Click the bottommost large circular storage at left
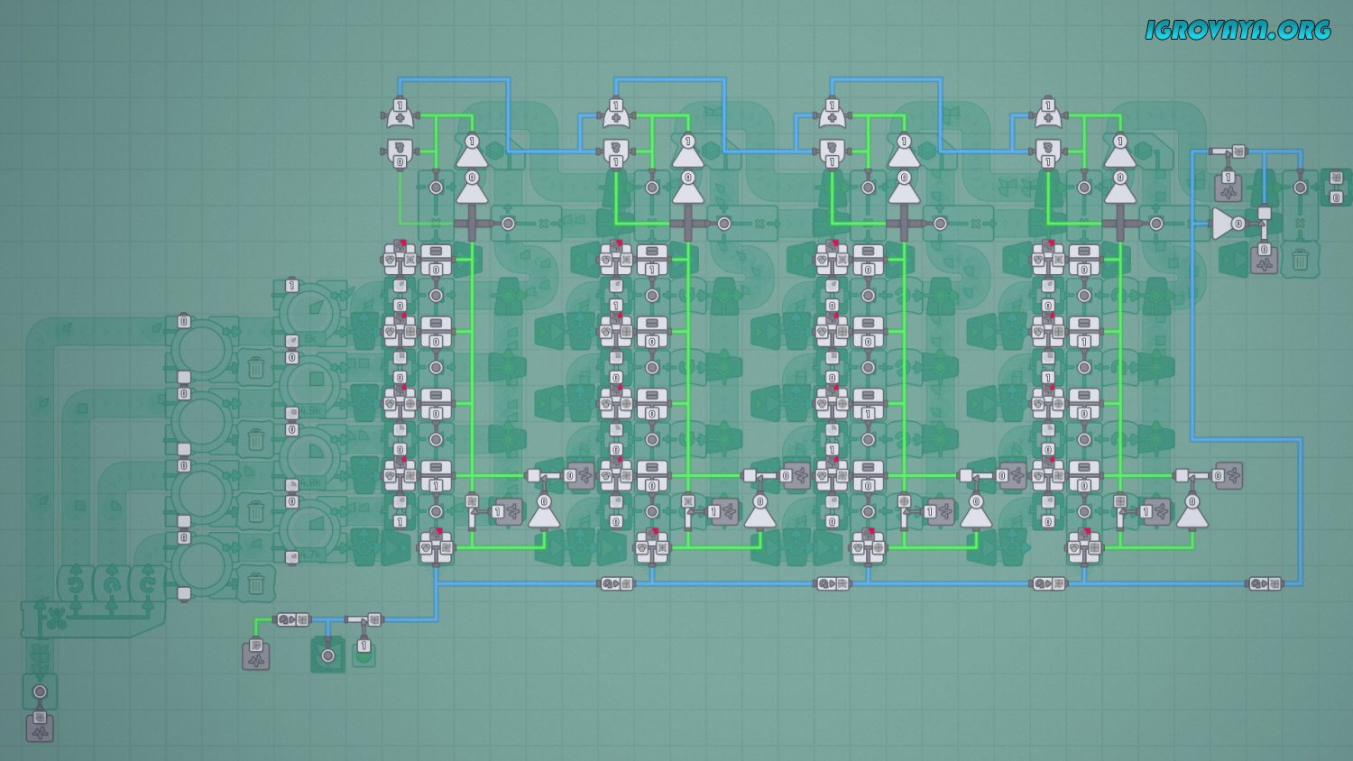The height and width of the screenshot is (761, 1353). (x=202, y=564)
